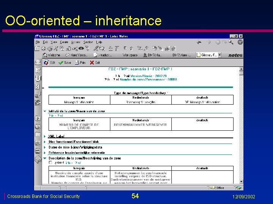Click the magnifying glass search icon
The image size is (273, 204).
(231, 42)
